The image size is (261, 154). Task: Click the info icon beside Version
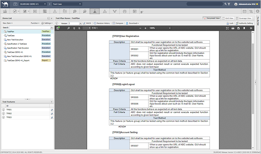[57, 23]
